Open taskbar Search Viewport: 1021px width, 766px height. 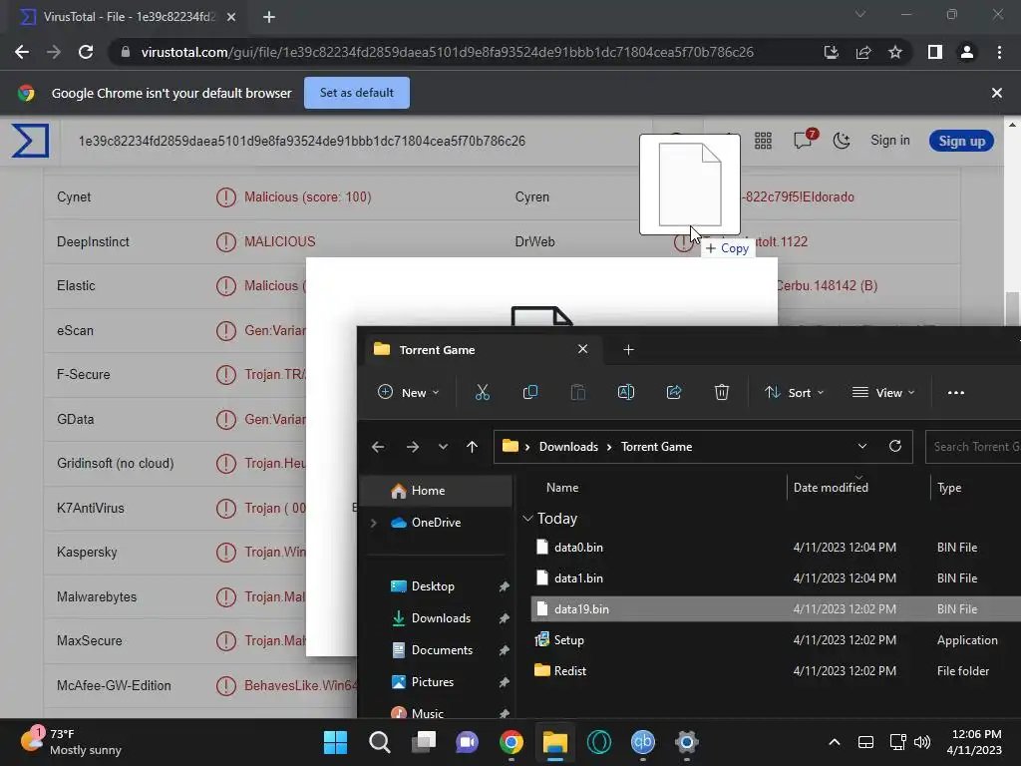pos(380,742)
